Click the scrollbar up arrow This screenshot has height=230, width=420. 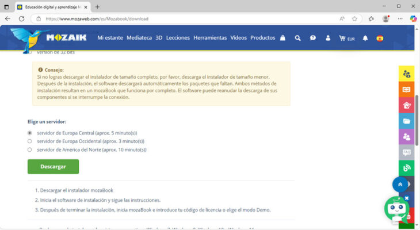(x=417, y=28)
